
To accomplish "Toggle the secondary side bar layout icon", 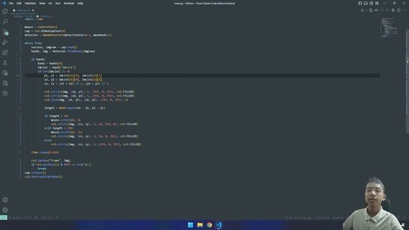I will pos(371,3).
